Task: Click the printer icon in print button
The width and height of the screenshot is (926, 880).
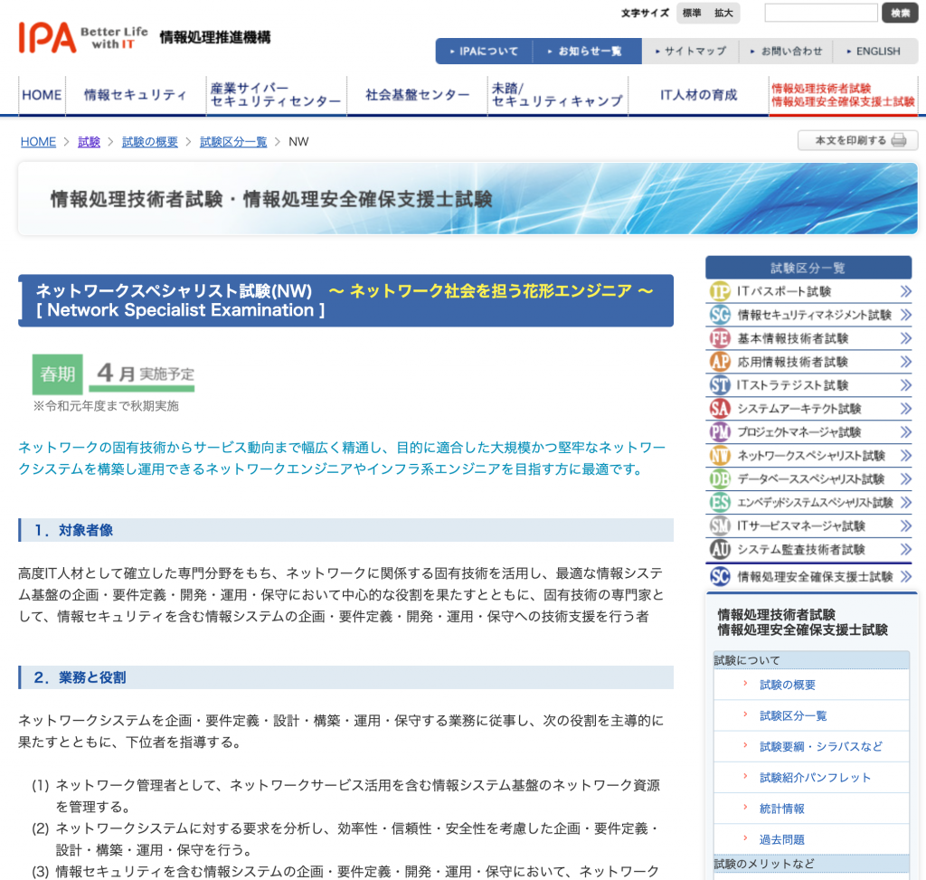Action: point(899,140)
